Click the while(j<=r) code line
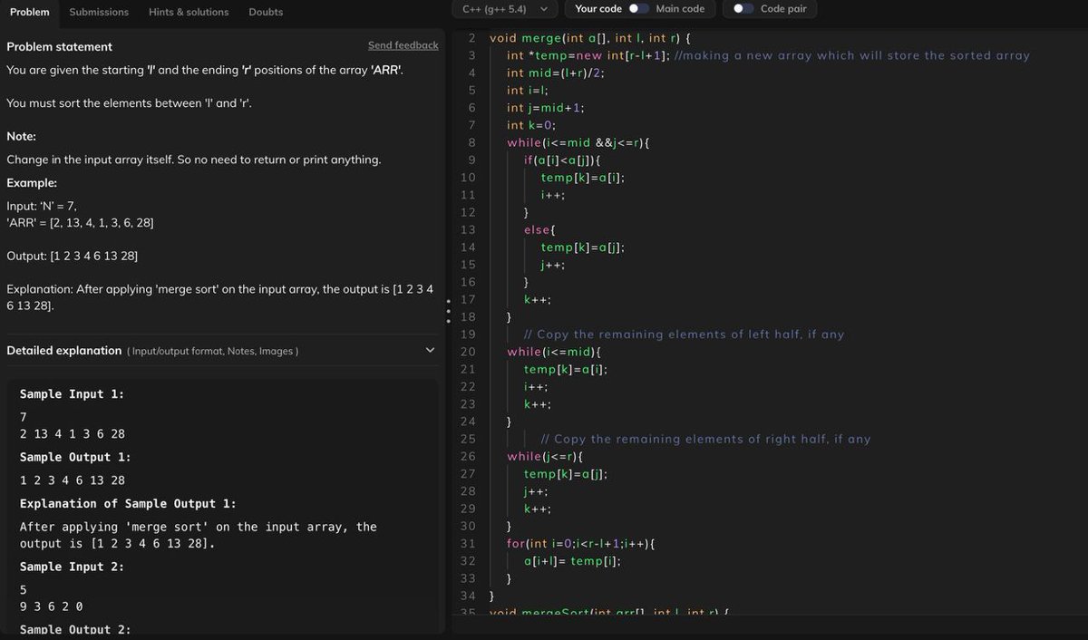 click(545, 456)
